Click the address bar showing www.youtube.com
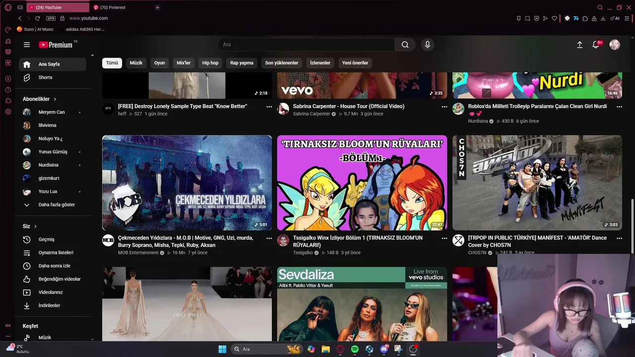Image resolution: width=635 pixels, height=357 pixels. tap(88, 18)
